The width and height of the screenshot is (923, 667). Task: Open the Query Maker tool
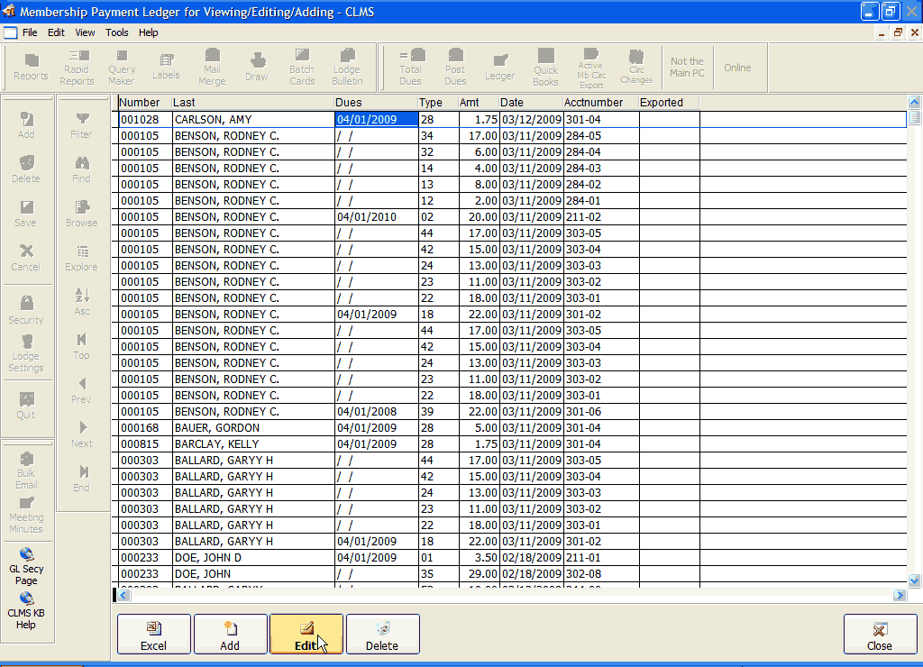click(x=122, y=67)
